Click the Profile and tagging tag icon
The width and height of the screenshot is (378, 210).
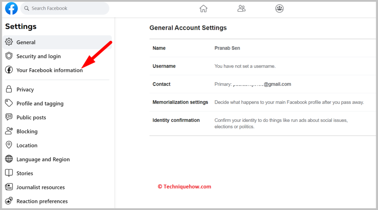[x=9, y=103]
